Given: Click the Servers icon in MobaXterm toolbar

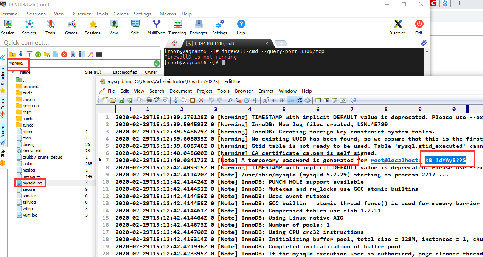Looking at the screenshot, I should [x=29, y=27].
